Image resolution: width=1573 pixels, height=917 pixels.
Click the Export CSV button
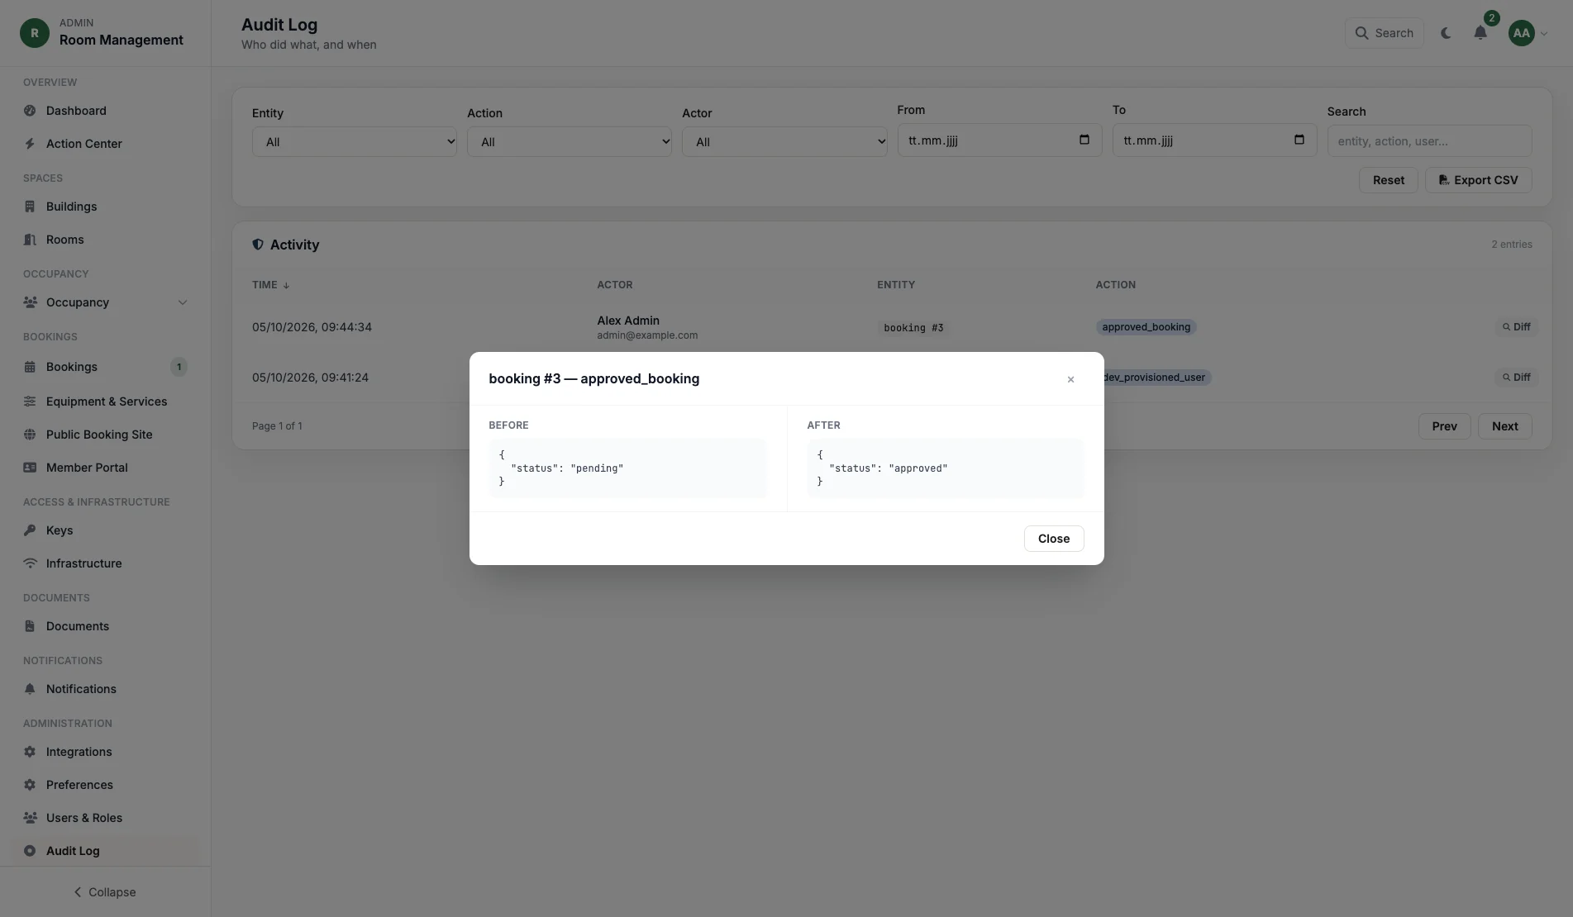1478,180
